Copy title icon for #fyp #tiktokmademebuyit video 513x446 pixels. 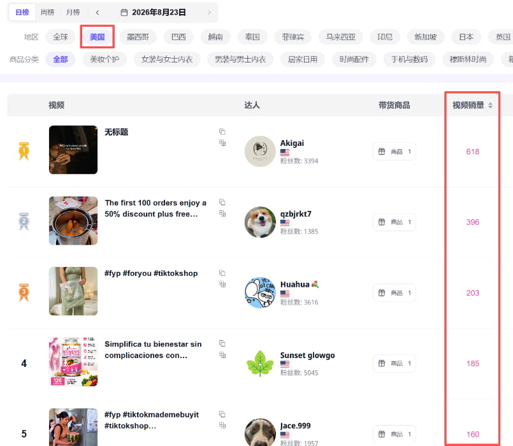point(222,414)
